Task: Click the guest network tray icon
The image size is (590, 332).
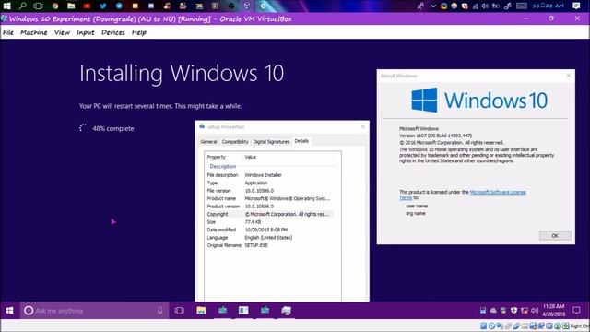Action: [525, 311]
